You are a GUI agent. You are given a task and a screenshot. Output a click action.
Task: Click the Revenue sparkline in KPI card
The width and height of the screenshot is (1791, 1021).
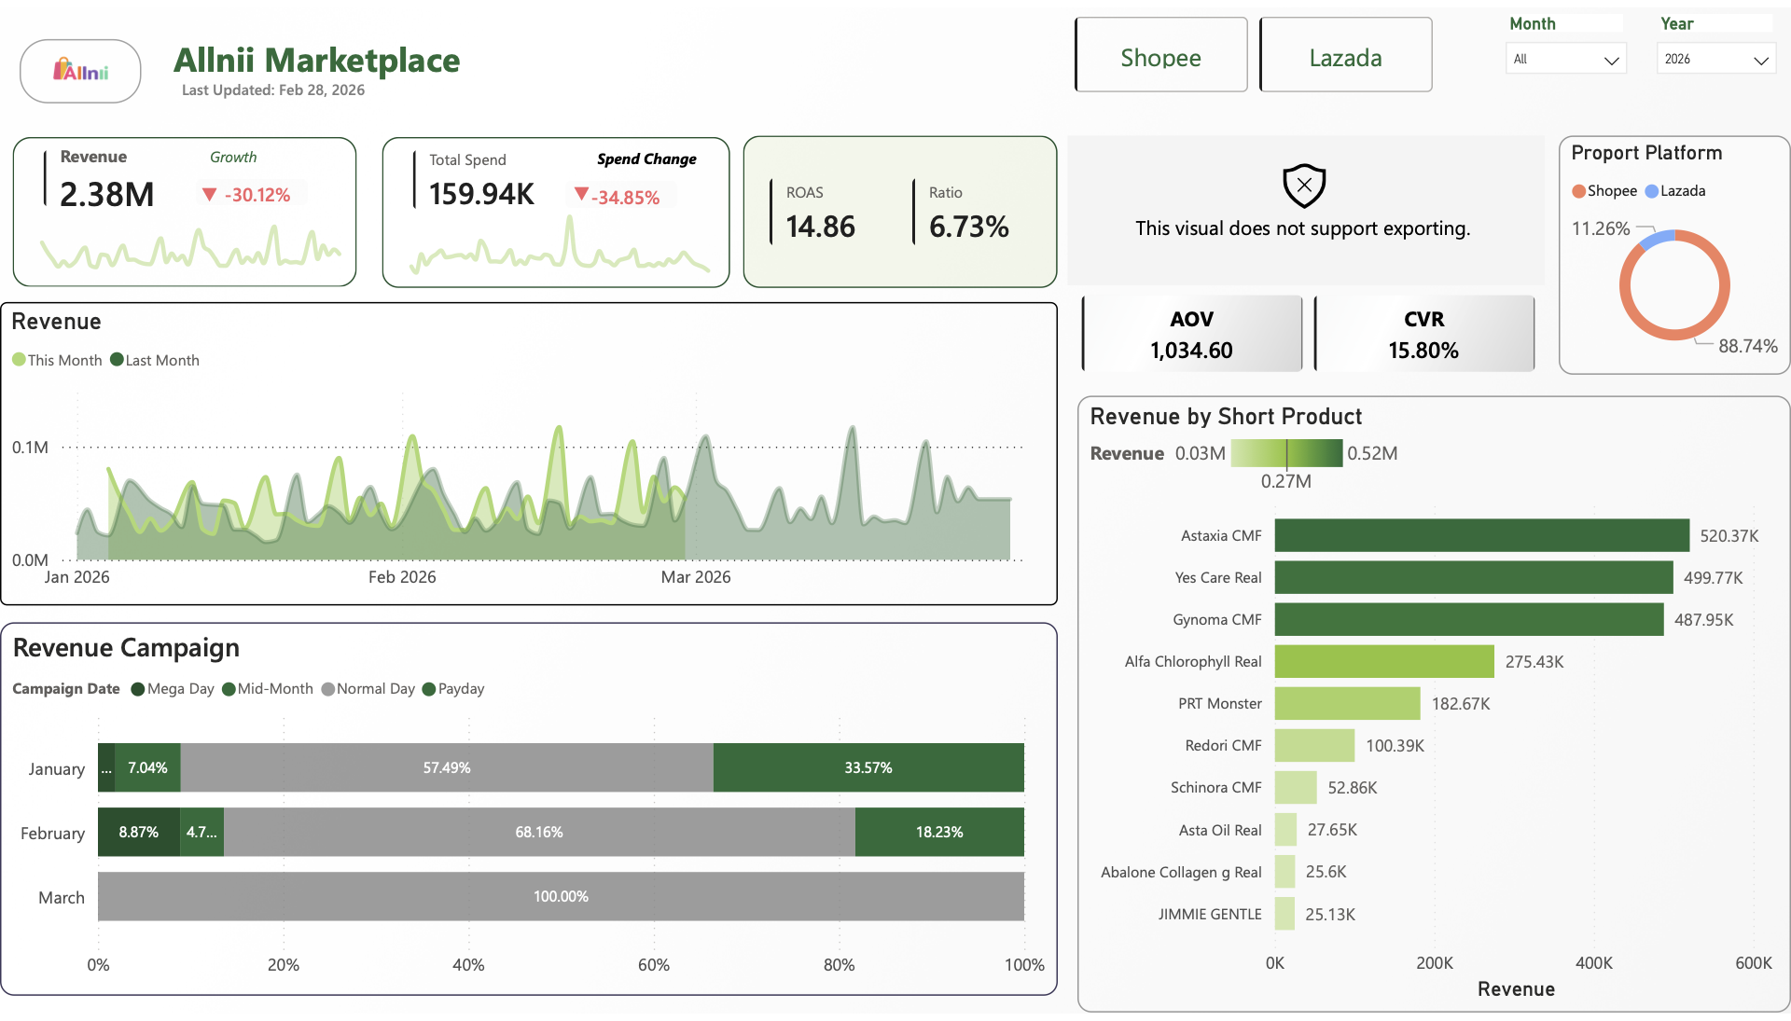coord(189,247)
